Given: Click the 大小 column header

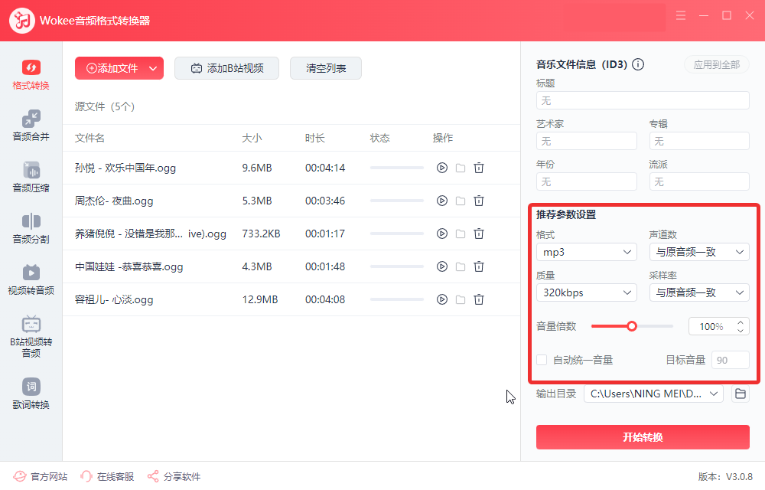Looking at the screenshot, I should click(x=252, y=138).
